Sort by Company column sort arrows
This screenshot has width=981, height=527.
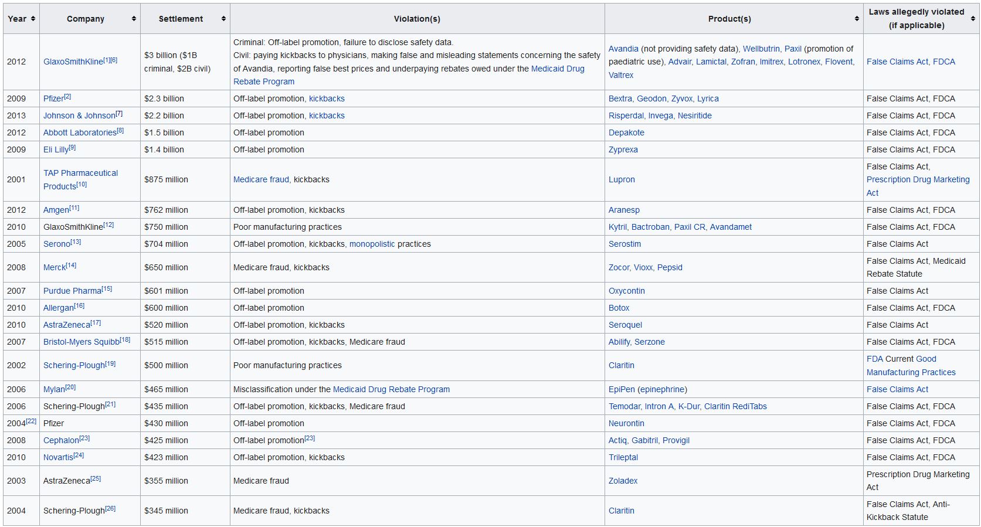(x=134, y=19)
